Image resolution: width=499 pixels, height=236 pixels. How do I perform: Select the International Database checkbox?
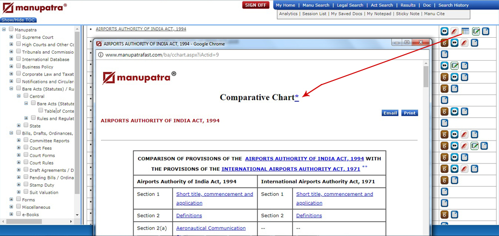click(x=18, y=59)
